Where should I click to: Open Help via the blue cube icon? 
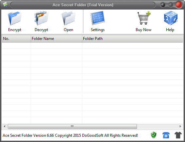(x=171, y=18)
